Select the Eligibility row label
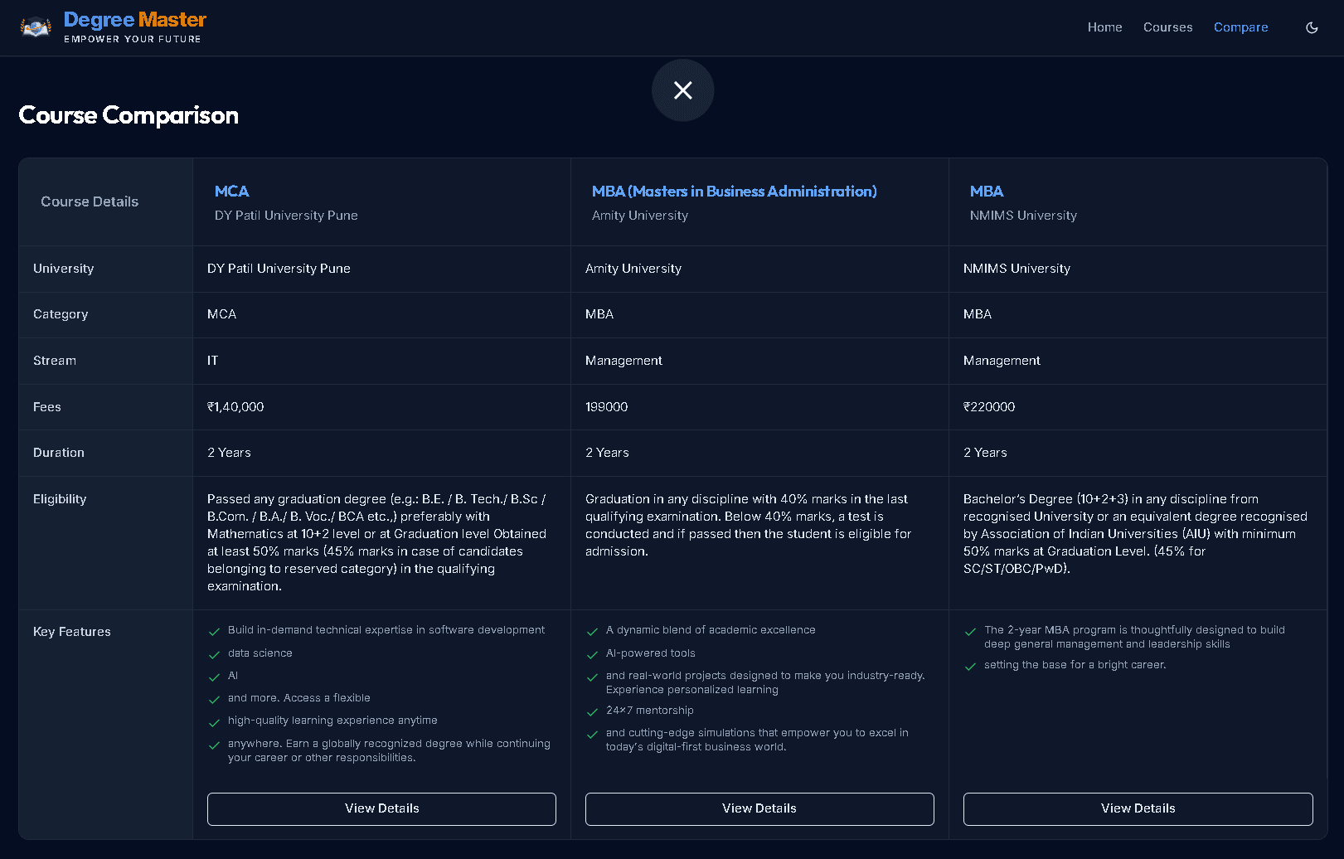 click(x=60, y=499)
